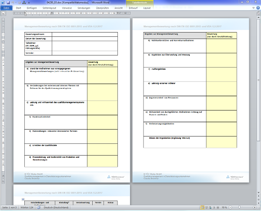The height and width of the screenshot is (211, 261).
Task: Click the word count Wörter: 124
Action: pos(27,208)
